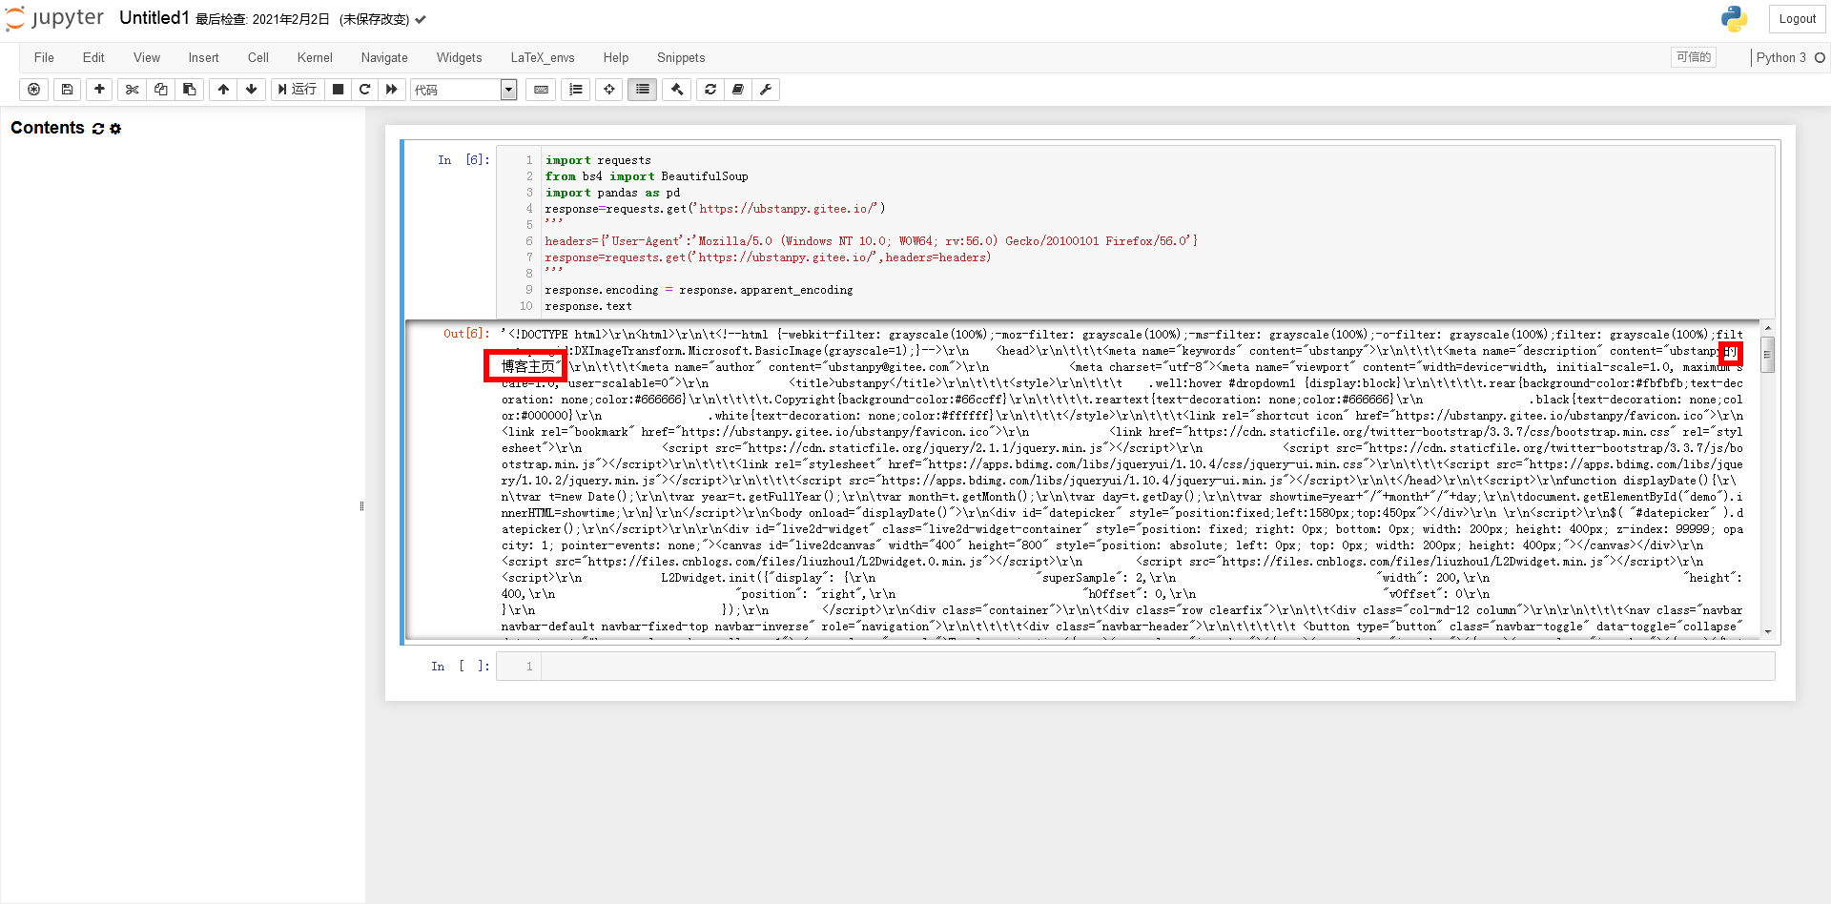Viewport: 1831px width, 904px height.
Task: Click the refresh arrows toolbar icon
Action: pos(710,90)
